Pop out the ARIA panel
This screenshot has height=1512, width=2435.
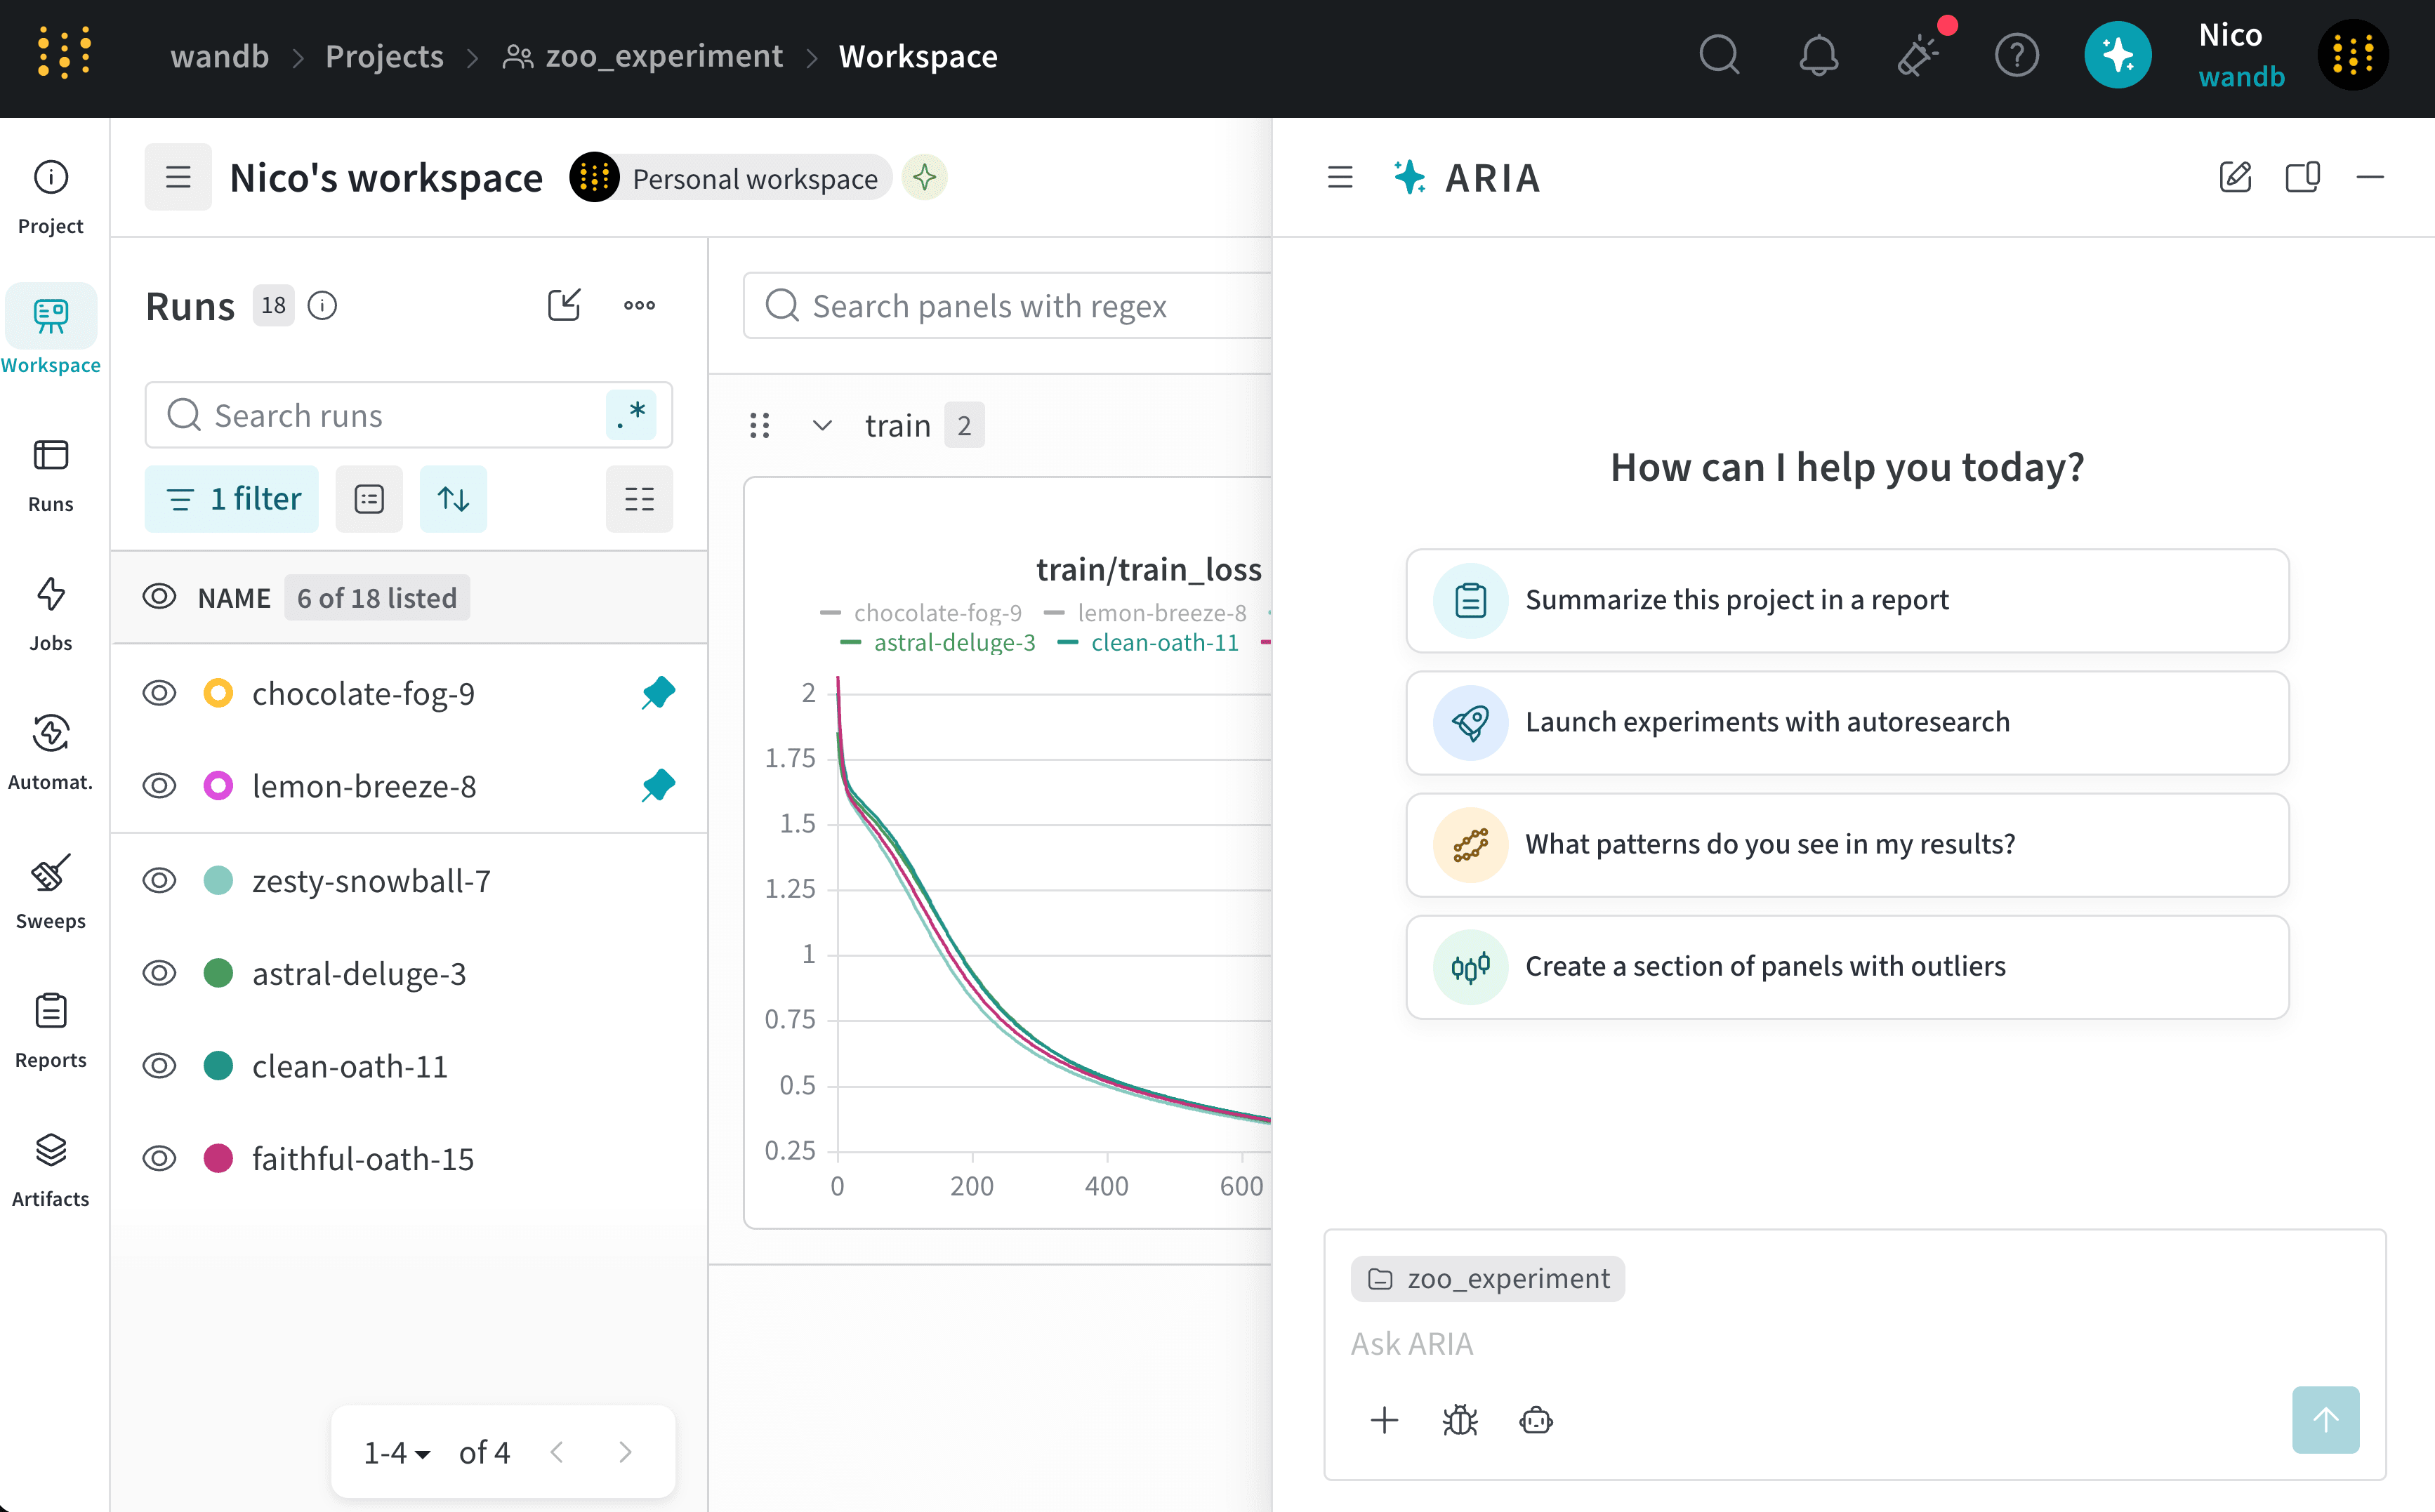pos(2303,177)
